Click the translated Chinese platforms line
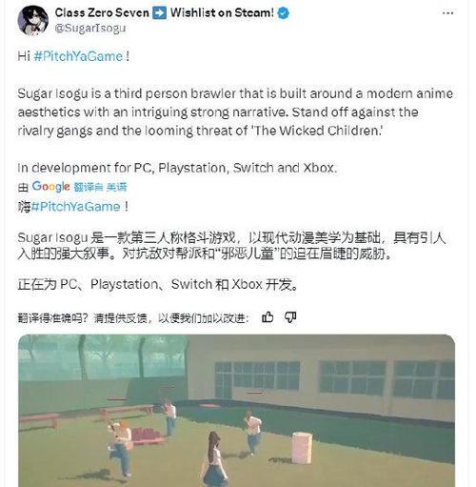Image resolution: width=476 pixels, height=487 pixels. click(158, 284)
